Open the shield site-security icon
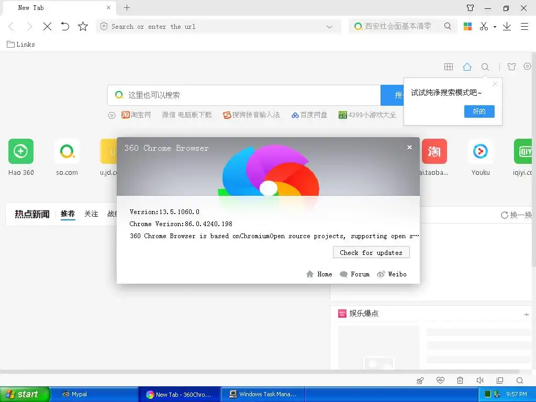 click(x=104, y=26)
